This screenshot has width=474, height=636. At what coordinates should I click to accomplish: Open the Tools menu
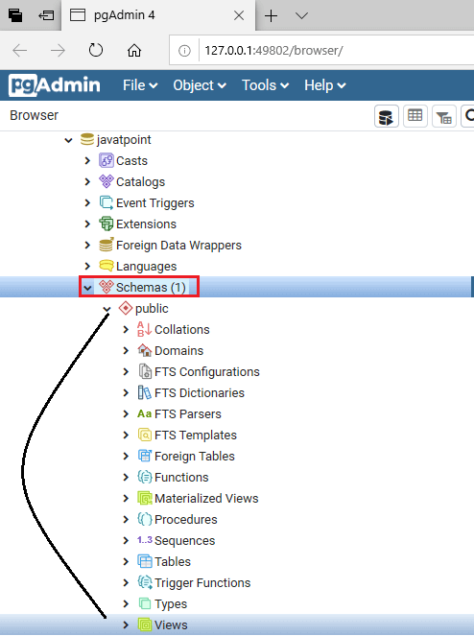point(266,85)
